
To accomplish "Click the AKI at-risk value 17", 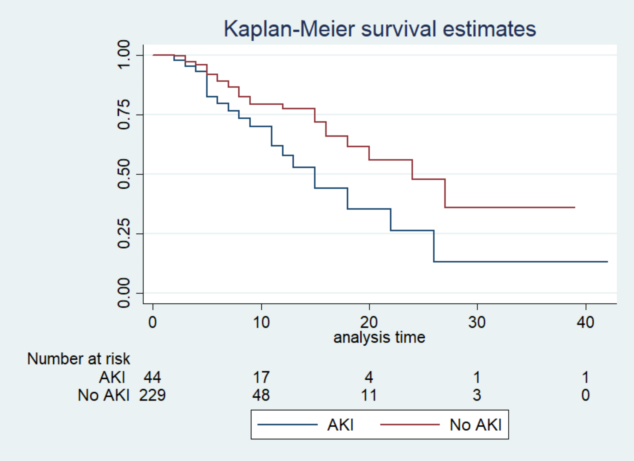I will point(261,377).
